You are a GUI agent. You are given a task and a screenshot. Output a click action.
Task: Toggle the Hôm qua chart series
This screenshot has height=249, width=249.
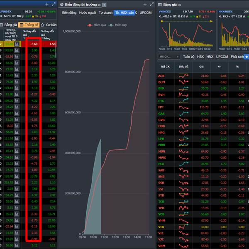96,25
